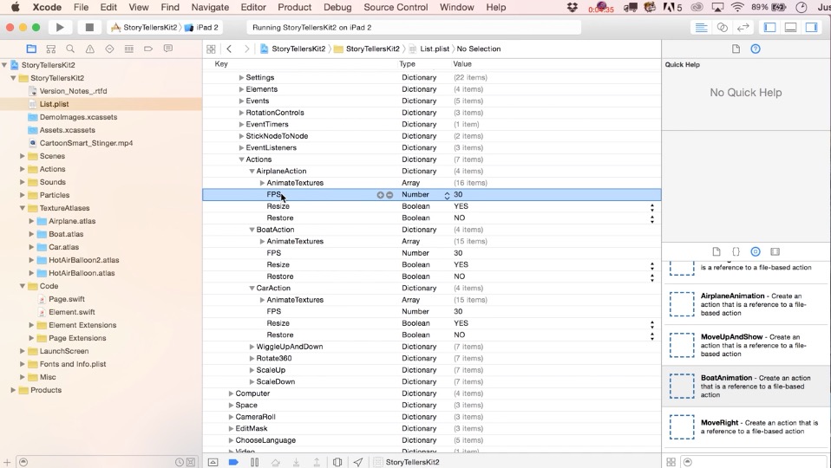
Task: Switch to the Assistant editor
Action: [722, 28]
